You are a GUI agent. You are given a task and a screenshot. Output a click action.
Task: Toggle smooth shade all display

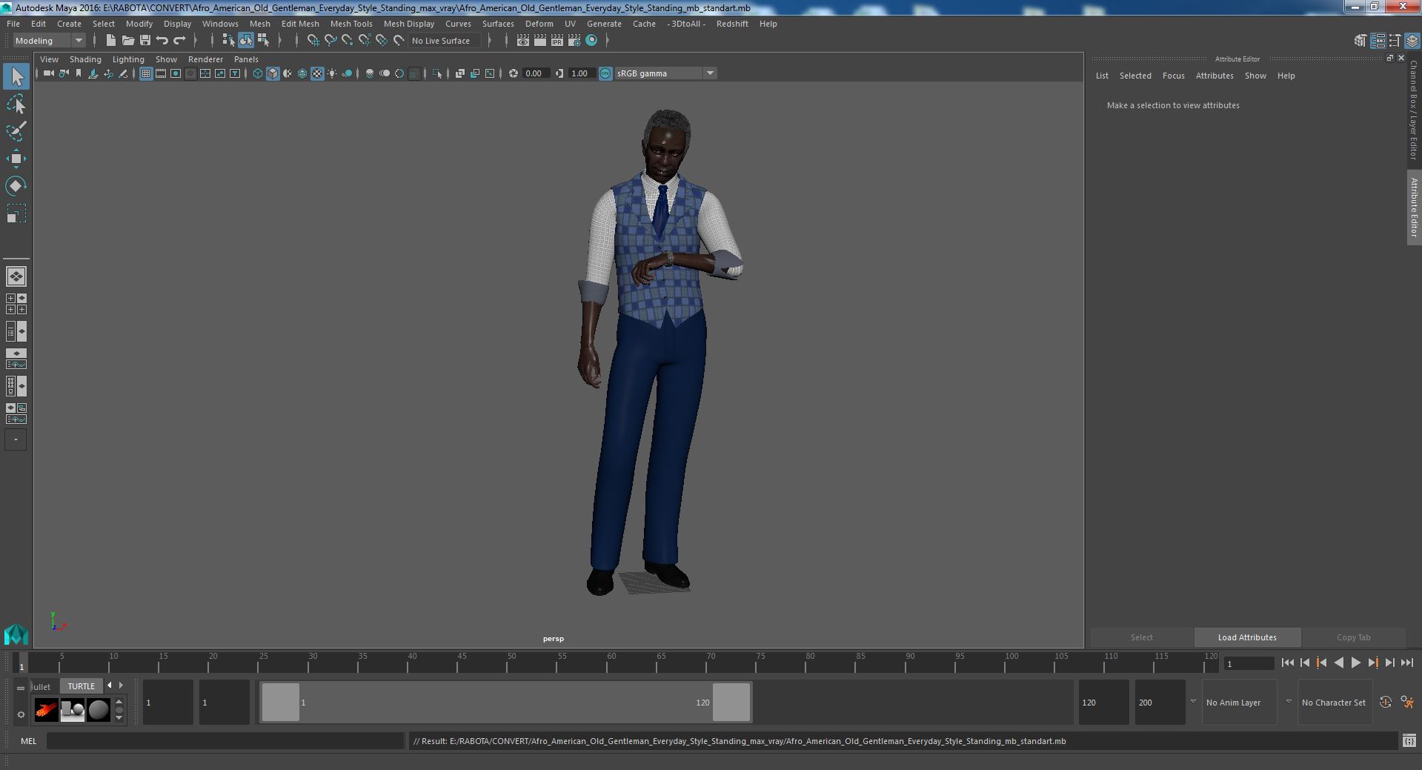pyautogui.click(x=273, y=73)
